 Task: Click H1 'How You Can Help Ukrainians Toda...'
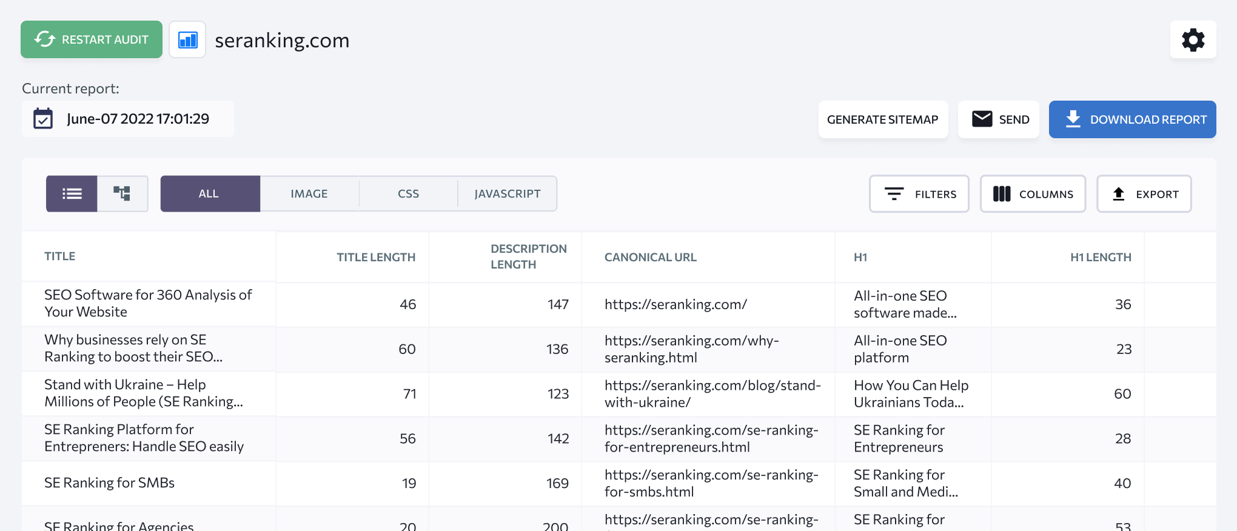click(x=911, y=394)
